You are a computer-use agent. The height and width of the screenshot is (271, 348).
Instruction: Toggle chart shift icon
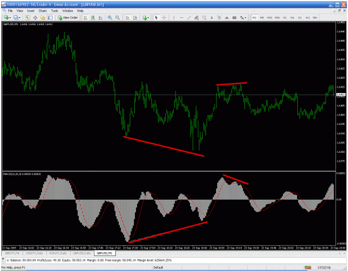pyautogui.click(x=135, y=17)
